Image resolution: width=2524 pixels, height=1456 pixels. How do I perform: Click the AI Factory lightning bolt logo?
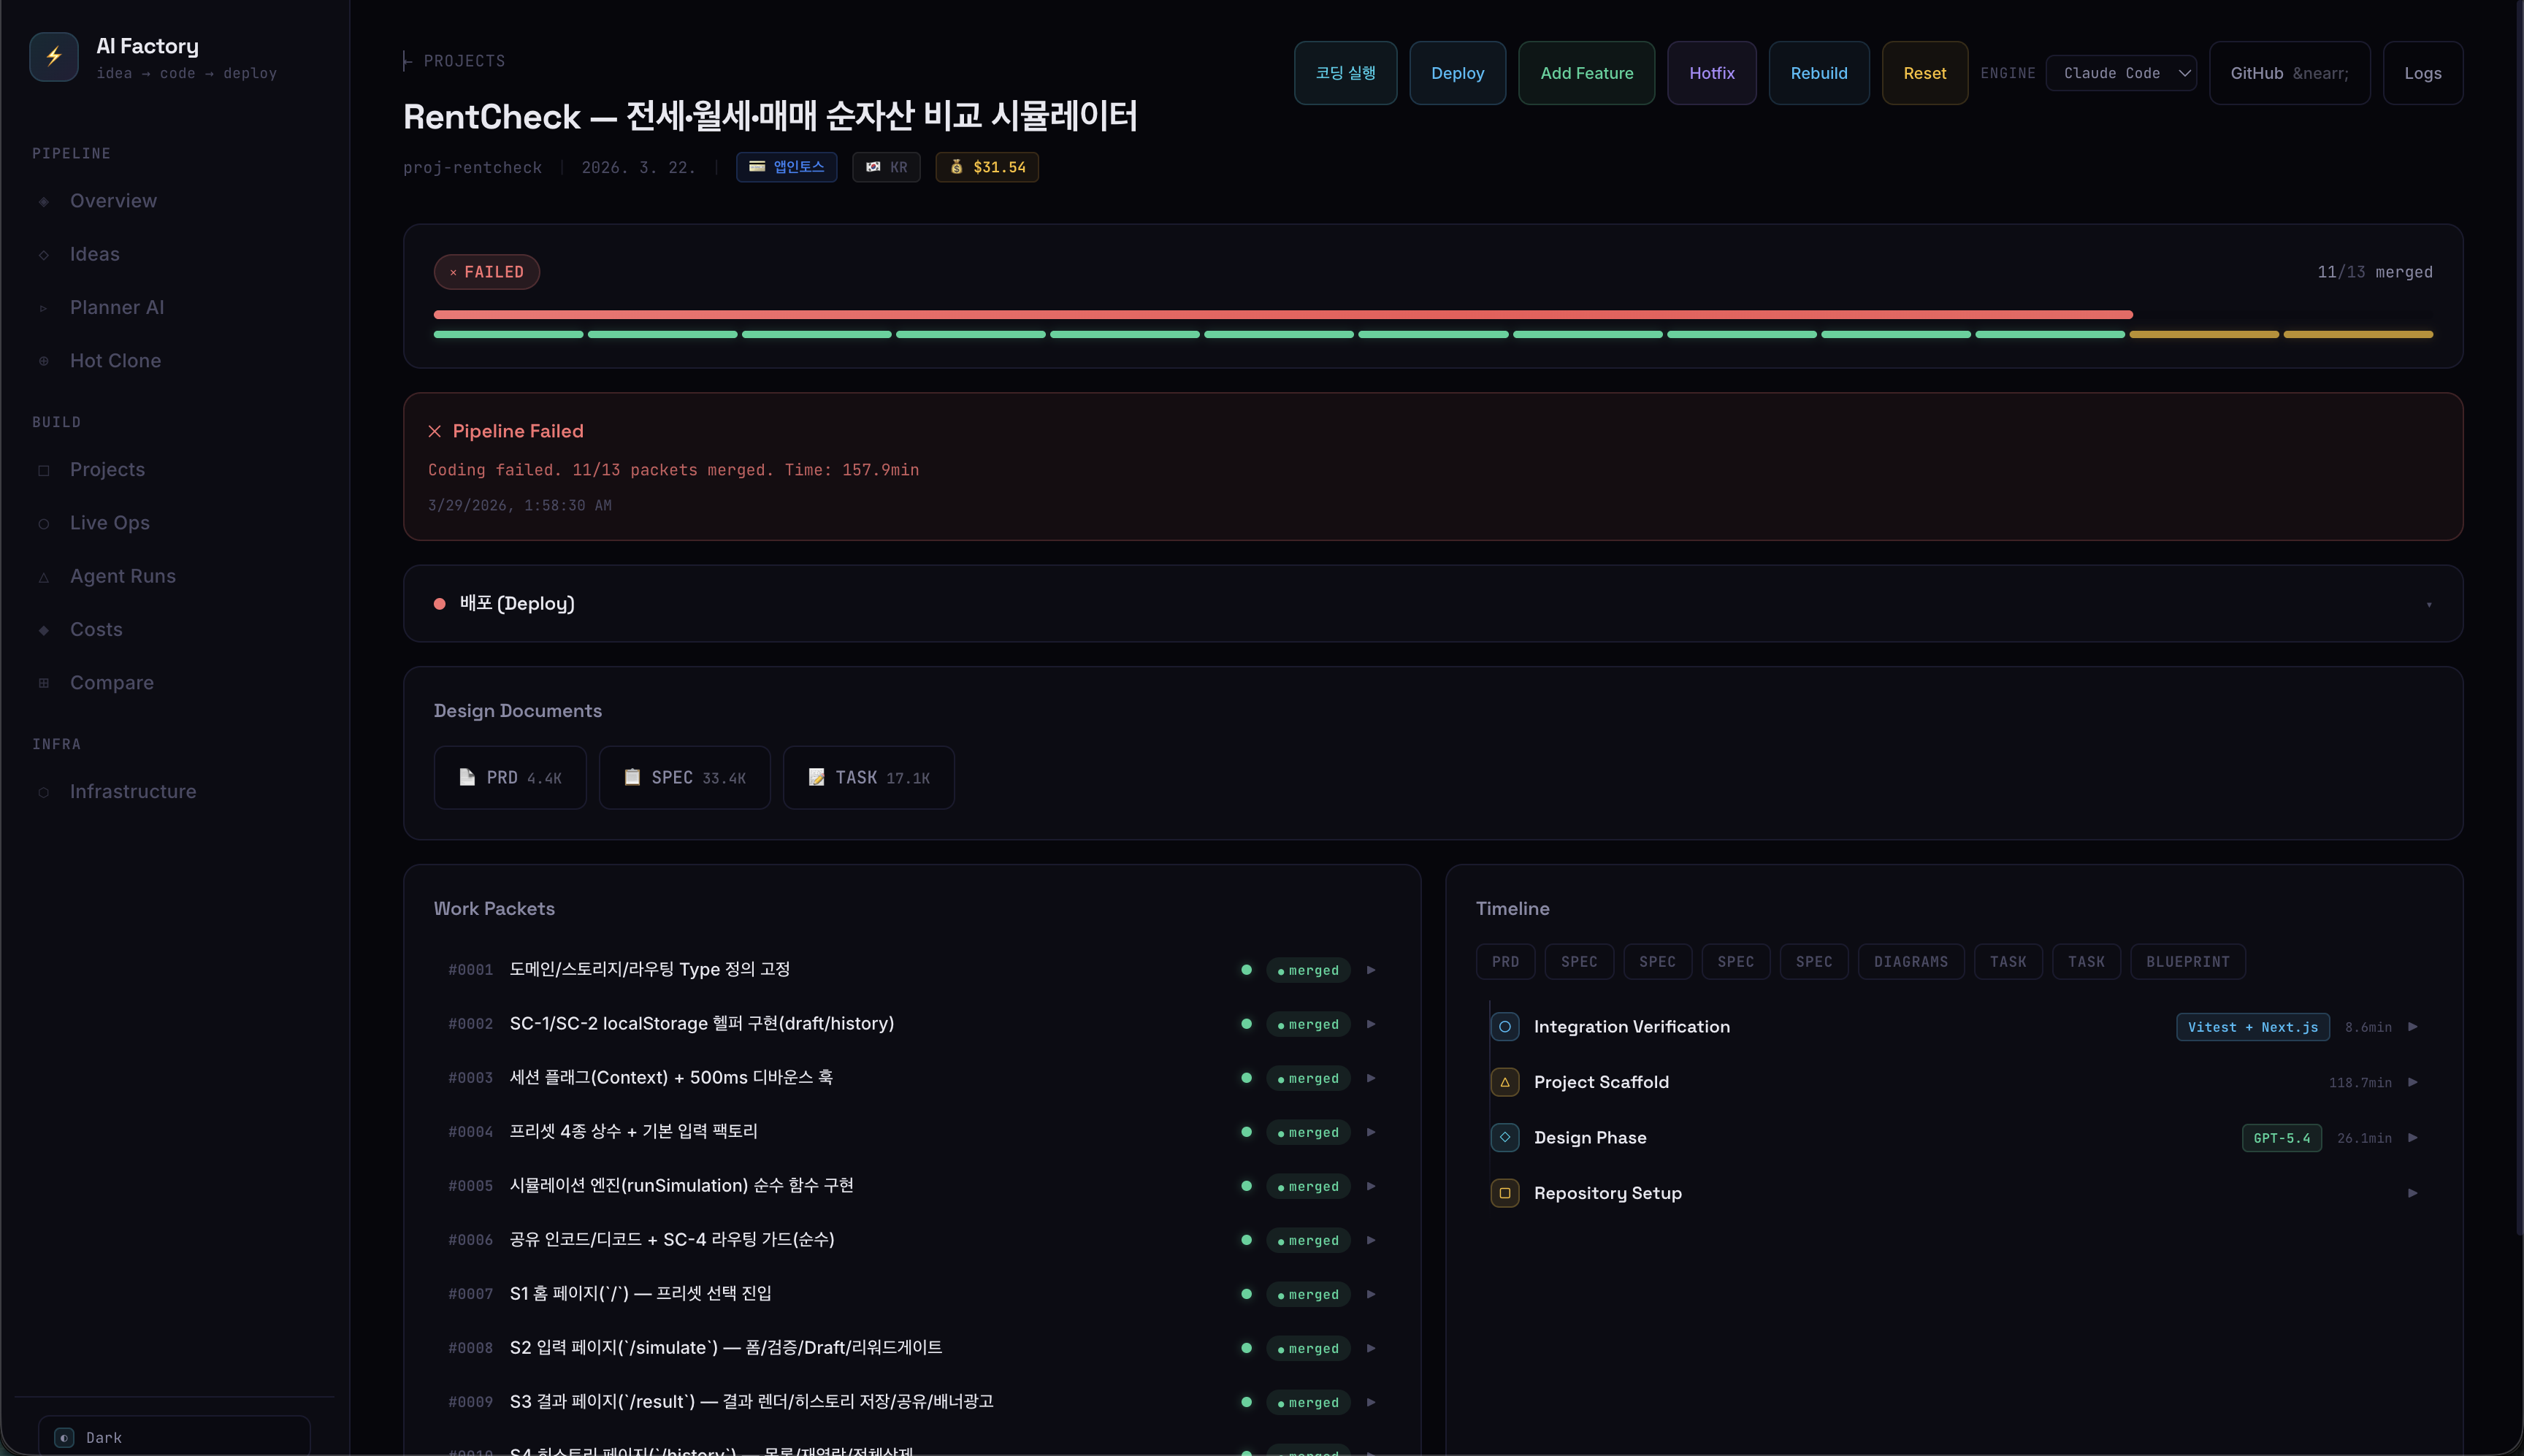54,57
